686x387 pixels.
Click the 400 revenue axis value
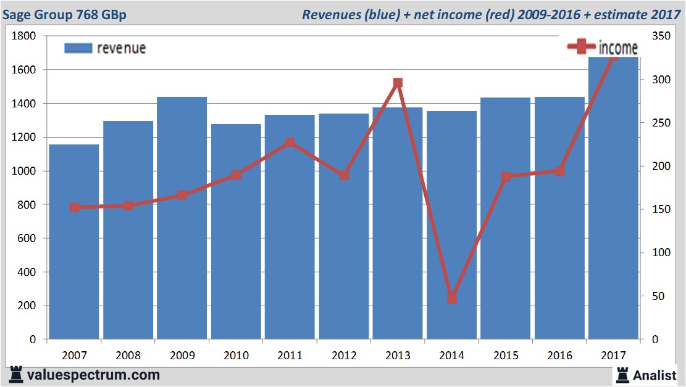[x=27, y=272]
